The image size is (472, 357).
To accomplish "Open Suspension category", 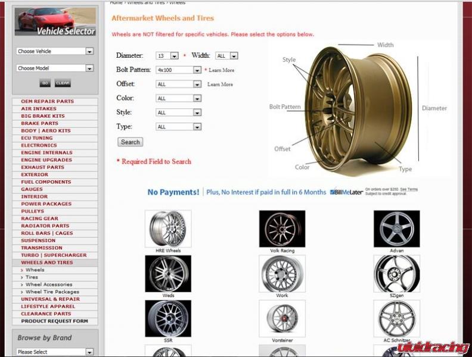I will click(55, 240).
